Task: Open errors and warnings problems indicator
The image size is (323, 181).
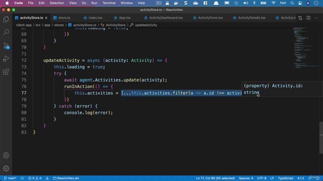Action: coord(35,178)
